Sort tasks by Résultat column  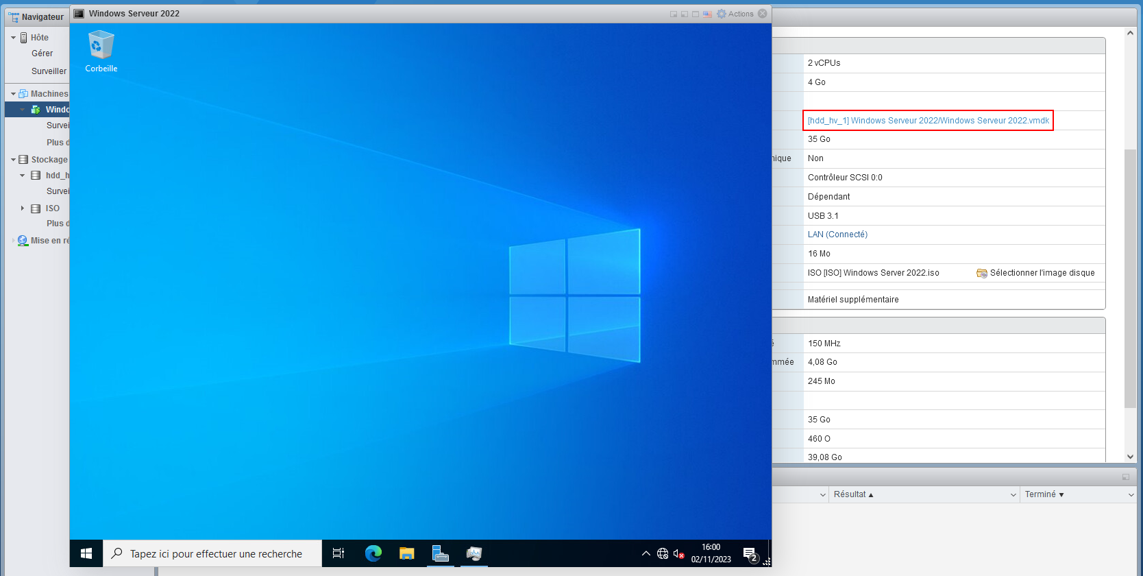pos(854,494)
